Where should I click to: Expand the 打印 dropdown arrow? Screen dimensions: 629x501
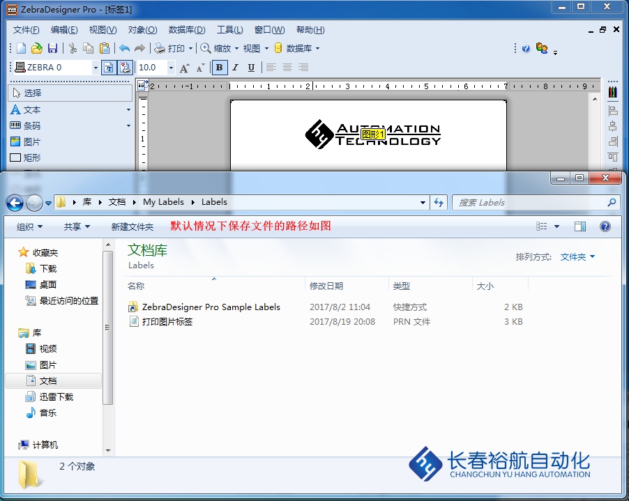[190, 49]
